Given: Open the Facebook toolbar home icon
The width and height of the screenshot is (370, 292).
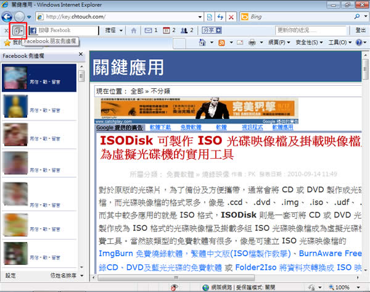Looking at the screenshot, I should [x=134, y=30].
